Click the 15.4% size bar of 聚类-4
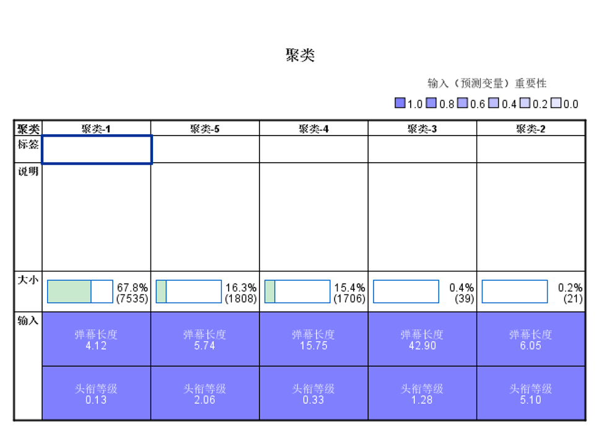This screenshot has height=433, width=604. [x=297, y=291]
